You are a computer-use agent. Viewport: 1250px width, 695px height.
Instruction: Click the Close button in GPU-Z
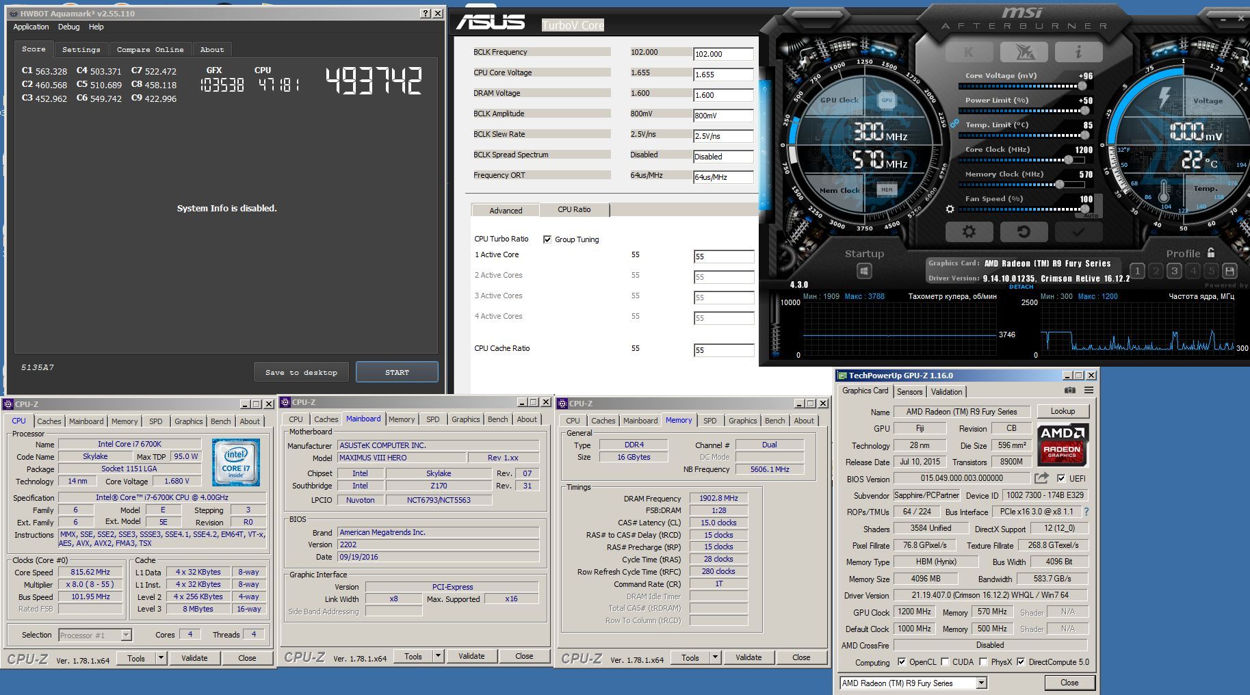pyautogui.click(x=1069, y=683)
